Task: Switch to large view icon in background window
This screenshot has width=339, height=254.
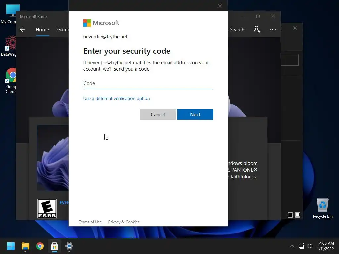Action: (298, 215)
